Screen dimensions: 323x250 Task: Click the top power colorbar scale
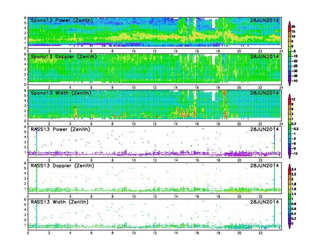290,54
